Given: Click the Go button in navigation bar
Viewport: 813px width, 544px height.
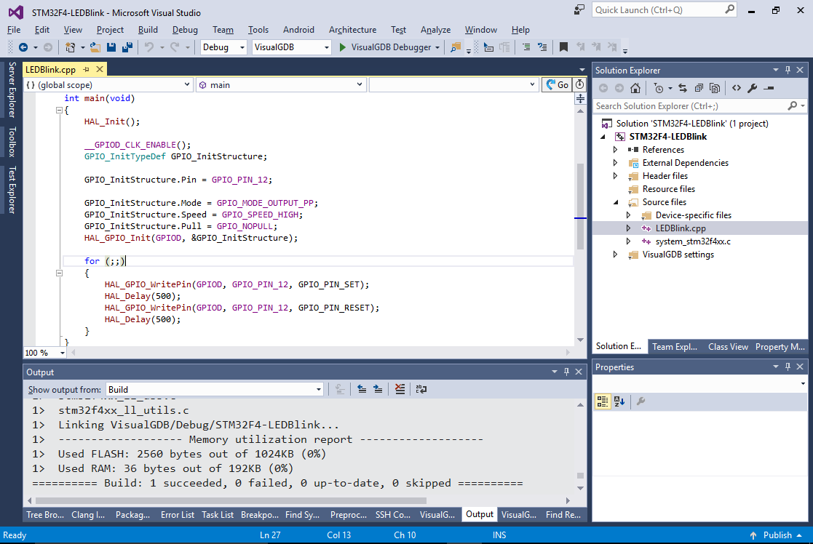Looking at the screenshot, I should click(558, 85).
